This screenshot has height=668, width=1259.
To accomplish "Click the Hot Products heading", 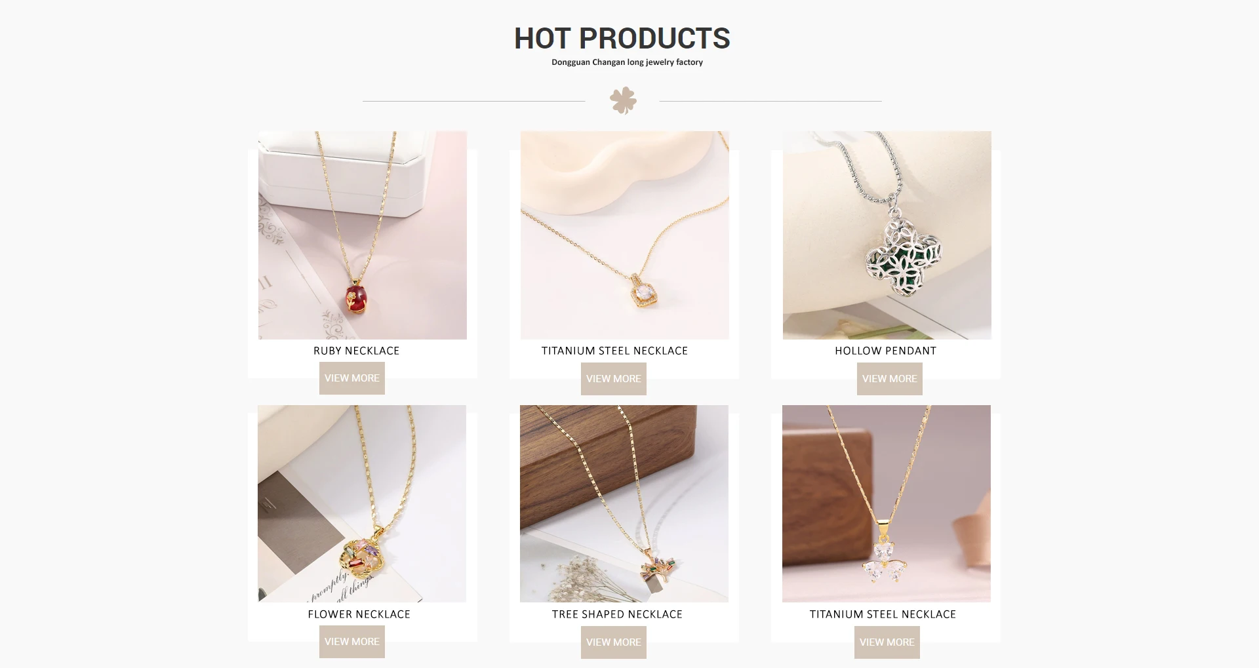I will 622,38.
